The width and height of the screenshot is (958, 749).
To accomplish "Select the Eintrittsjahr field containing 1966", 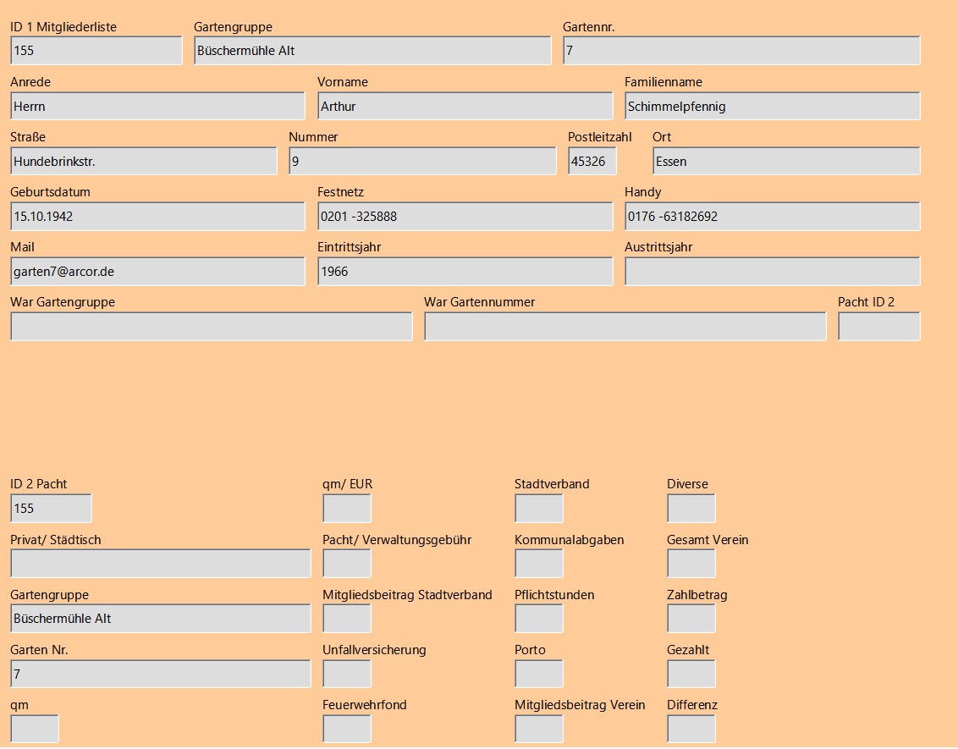I will (465, 271).
